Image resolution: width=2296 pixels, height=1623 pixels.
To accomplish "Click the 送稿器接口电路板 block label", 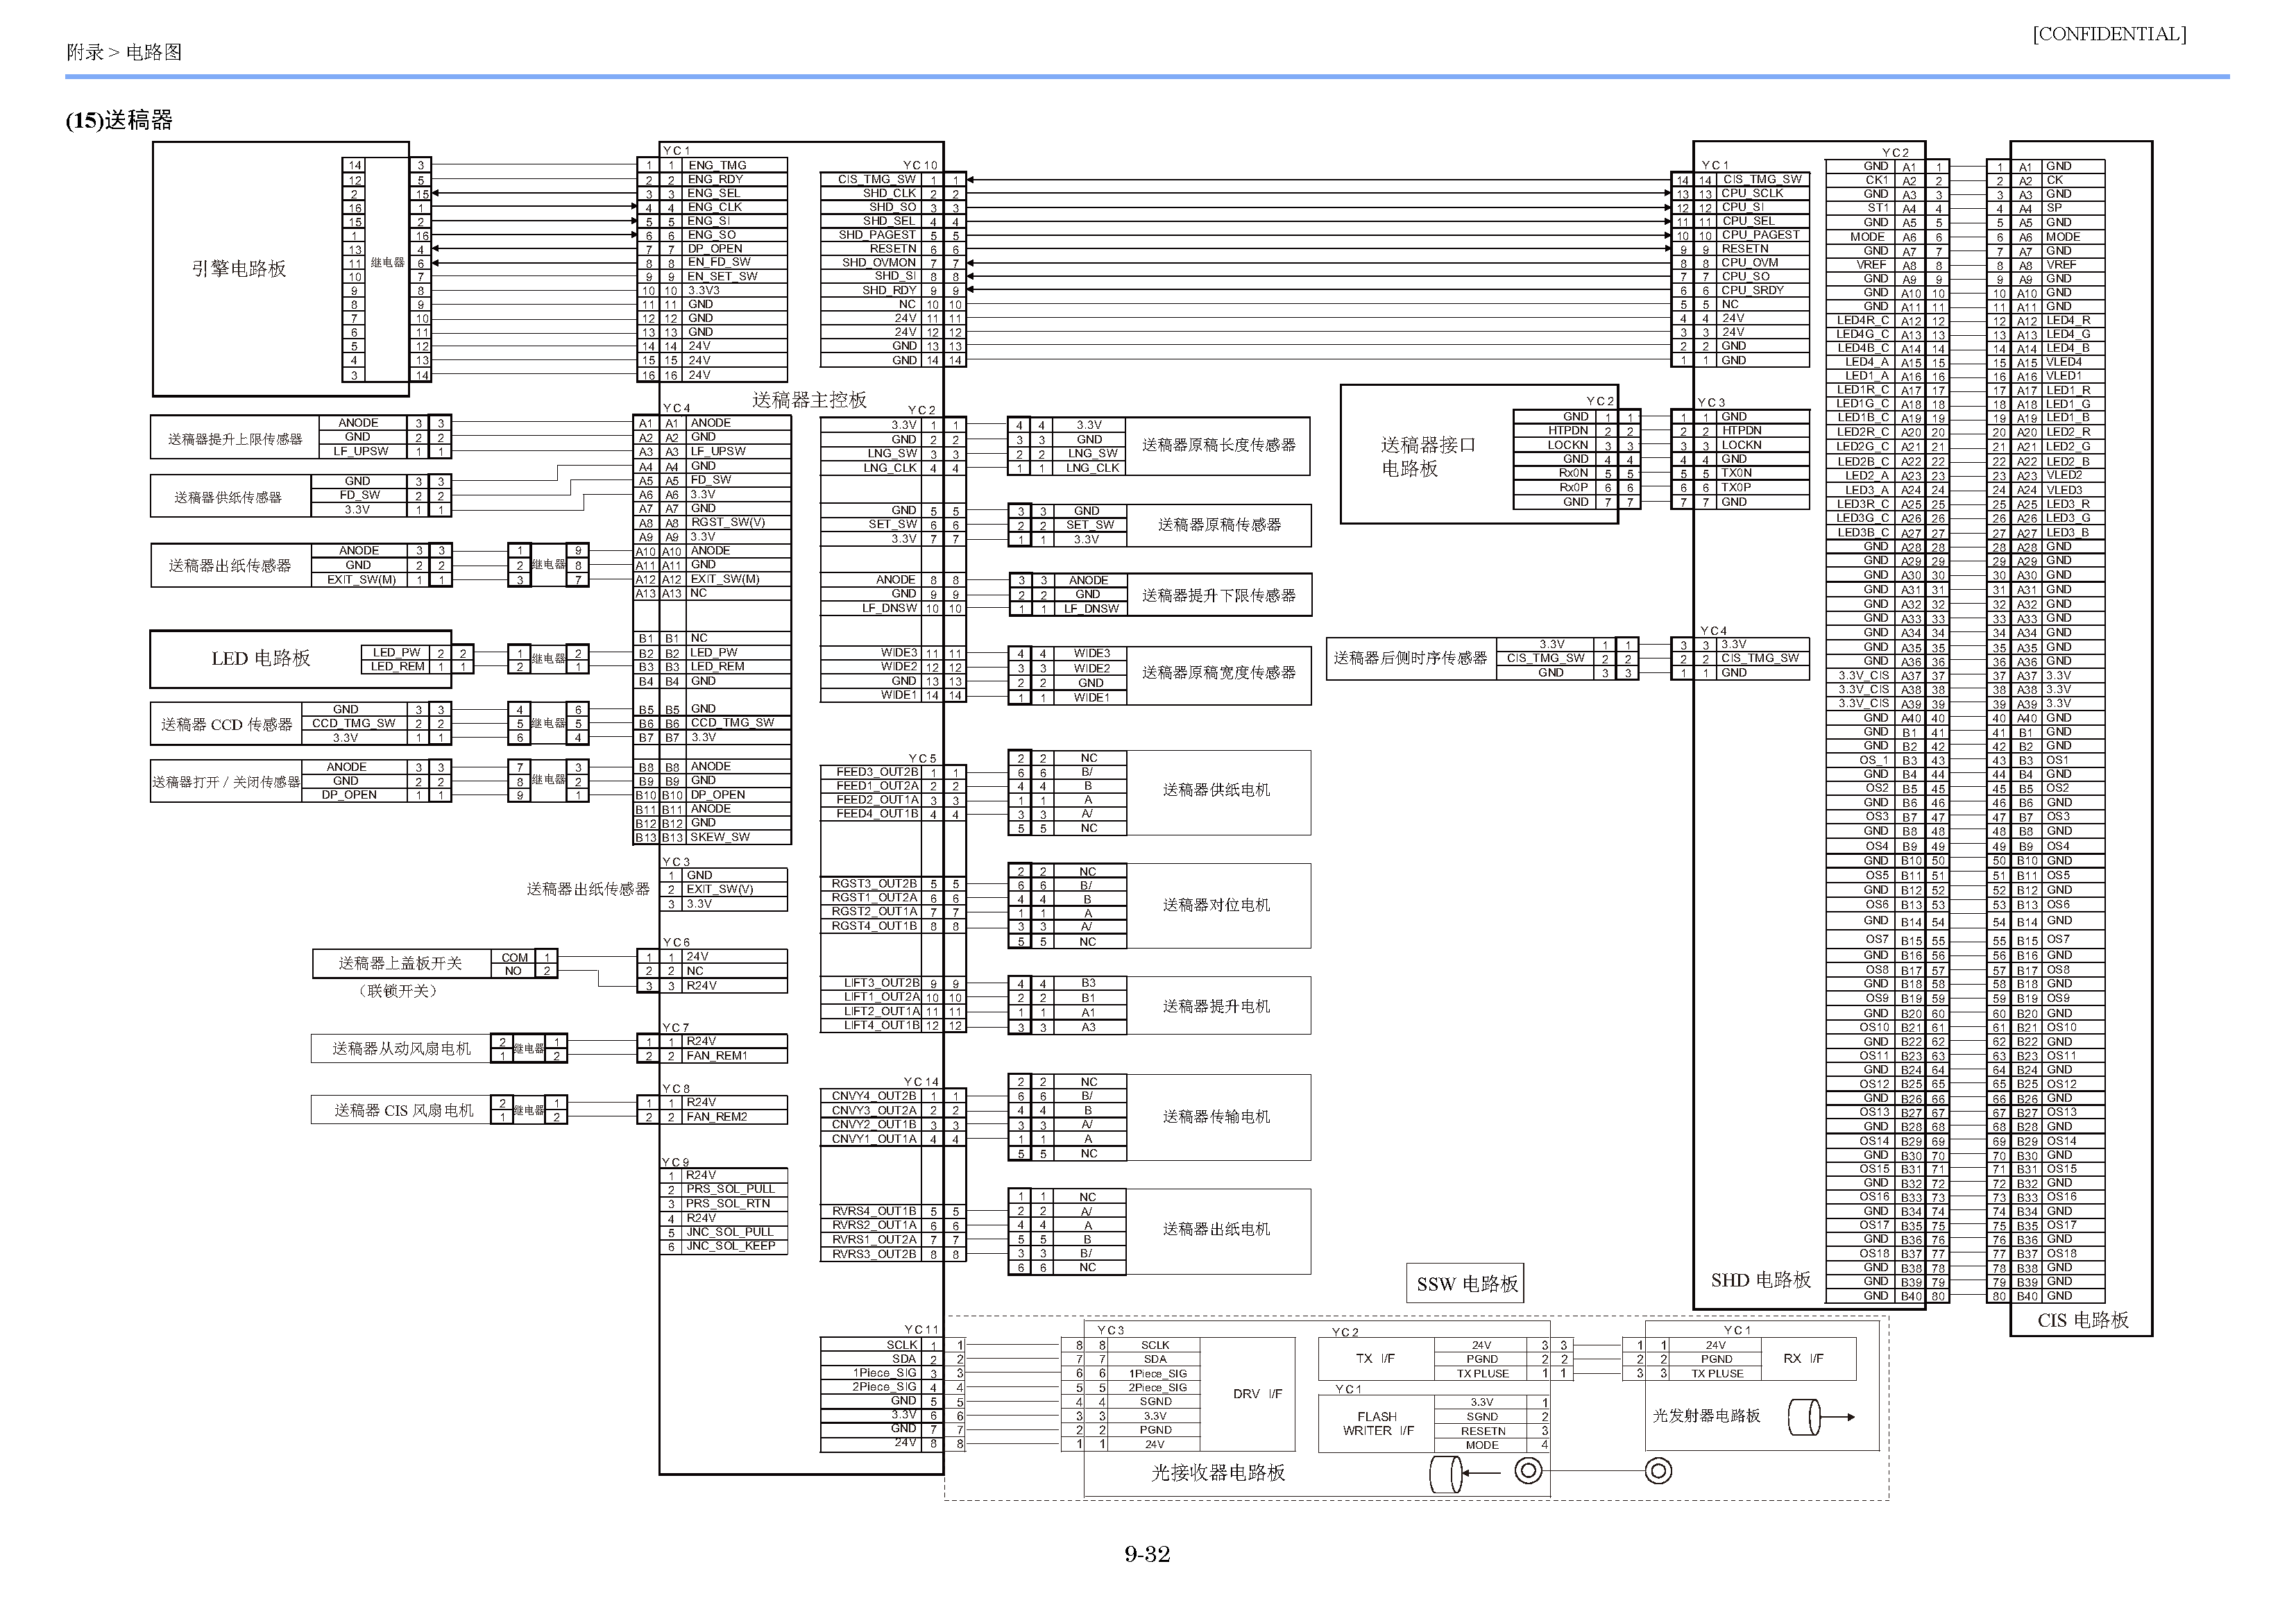I will tap(1428, 456).
